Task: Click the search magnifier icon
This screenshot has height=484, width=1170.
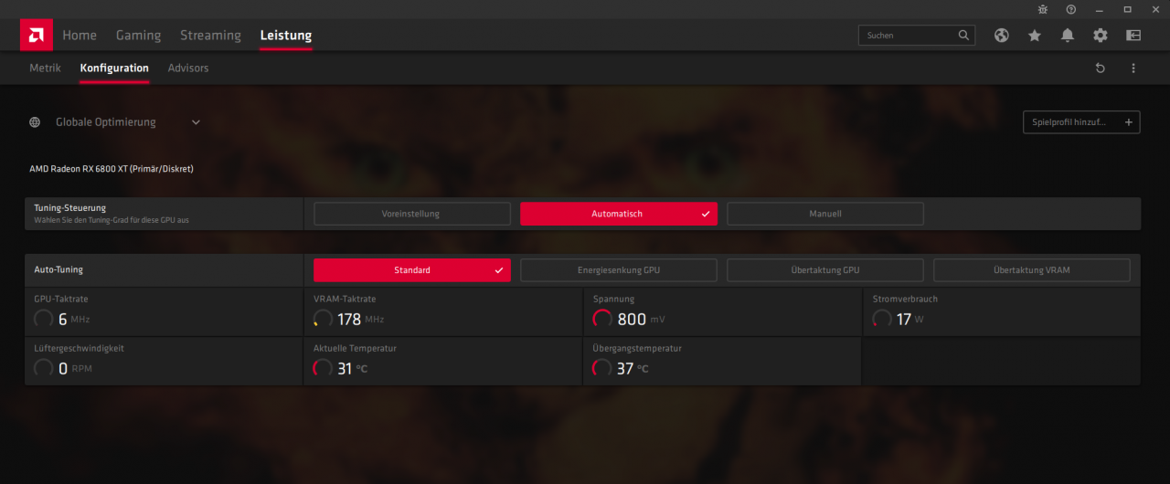Action: [x=963, y=35]
